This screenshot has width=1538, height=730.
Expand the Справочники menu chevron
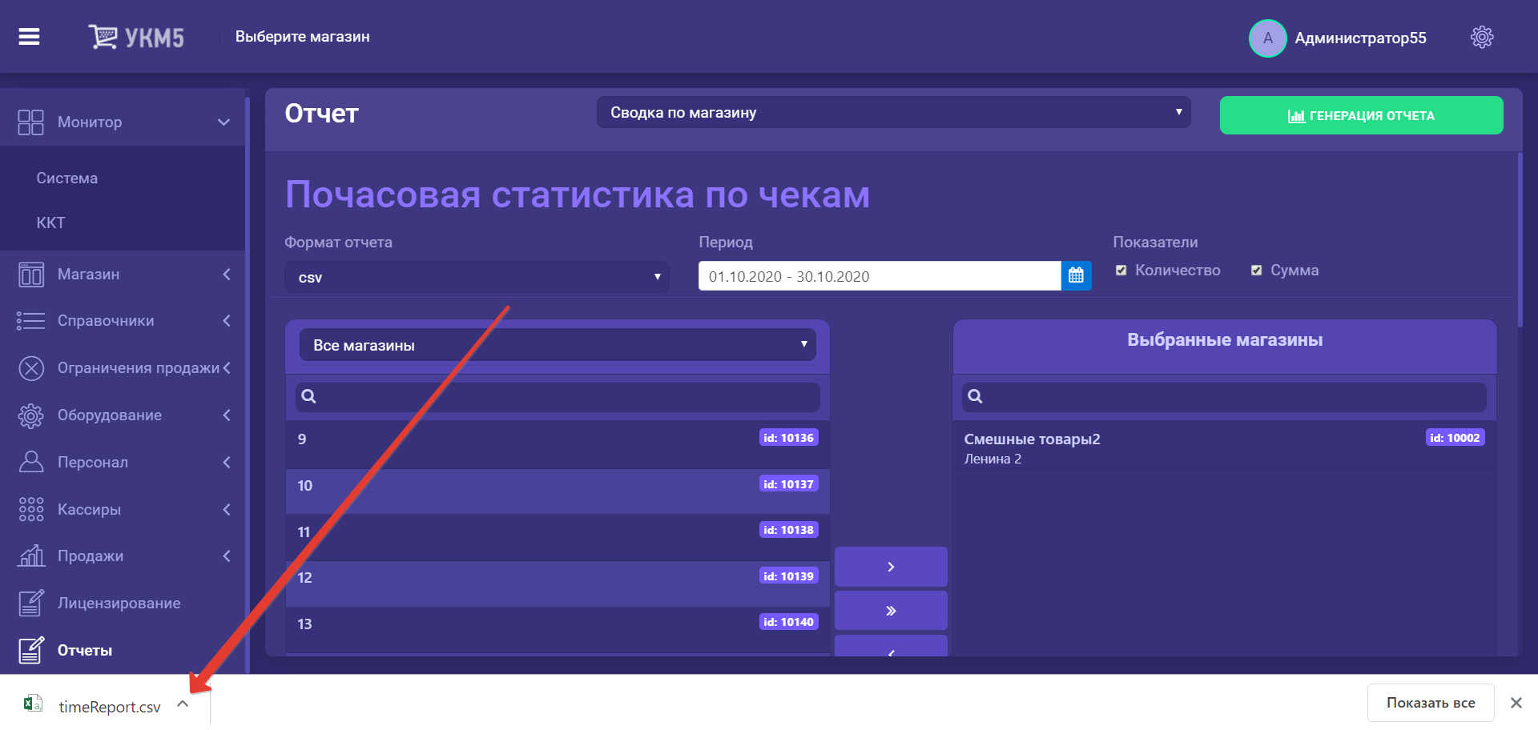[227, 321]
